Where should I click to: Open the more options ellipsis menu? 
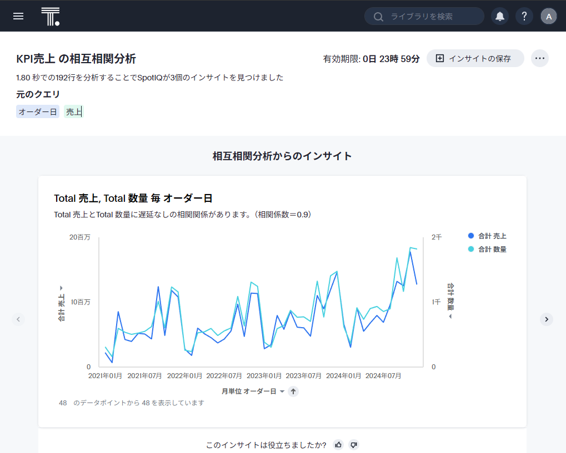540,58
